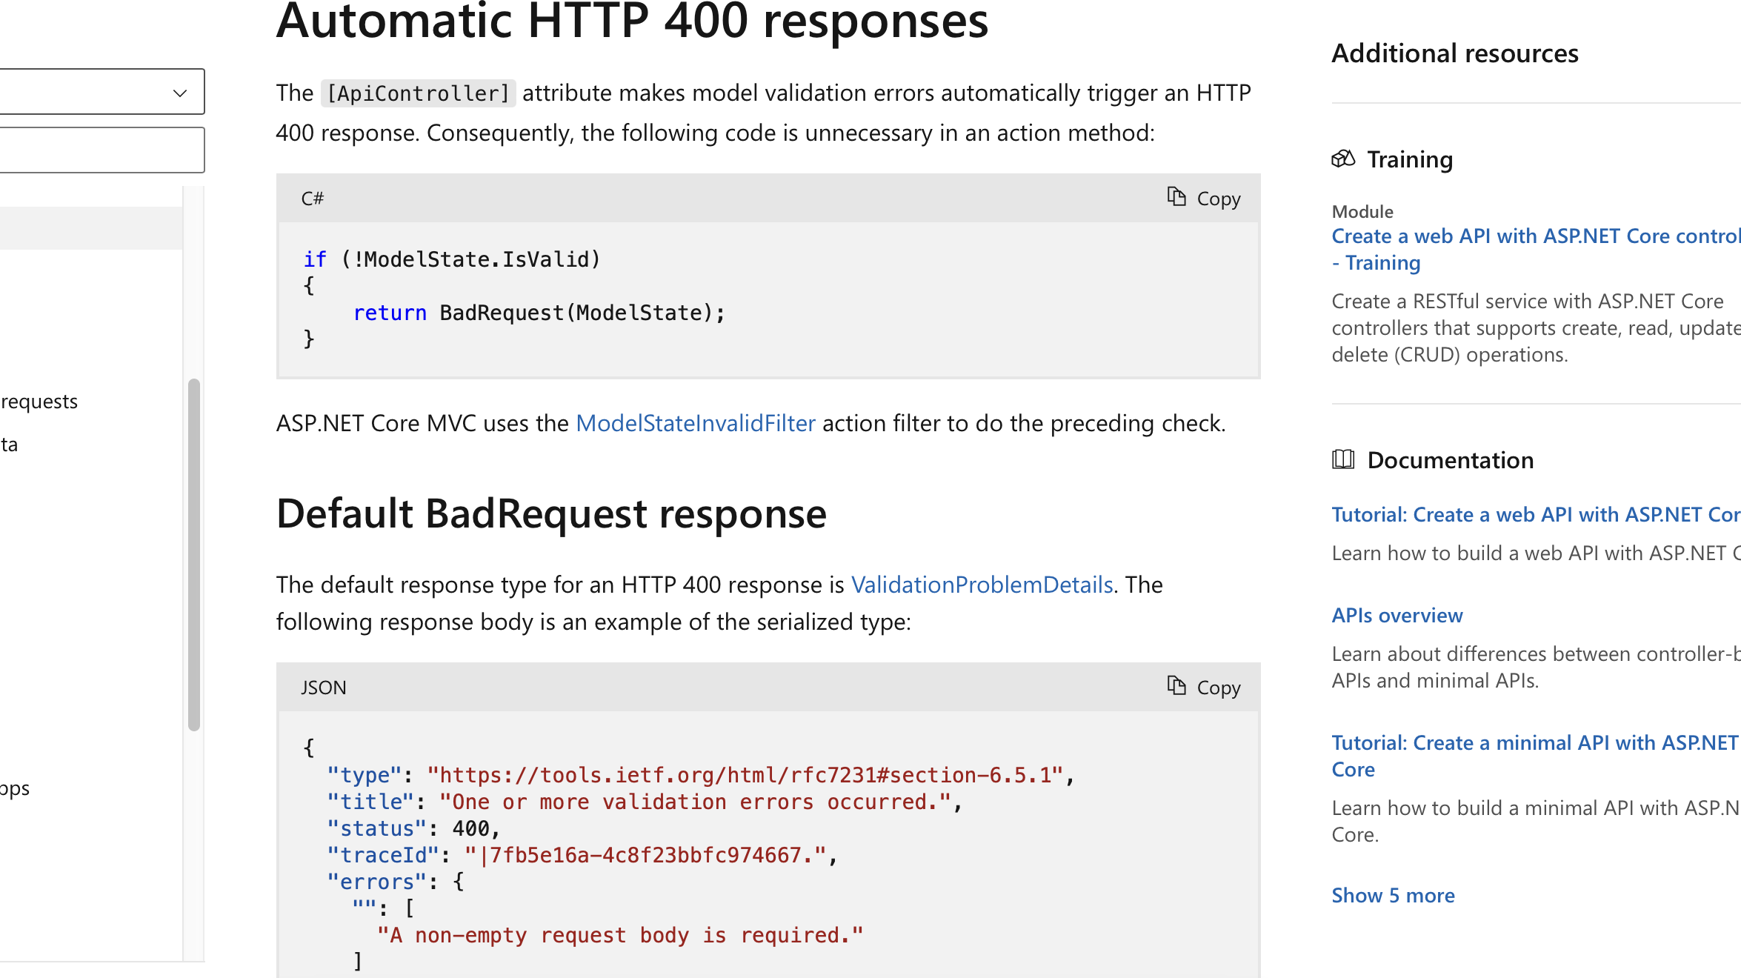Screen dimensions: 1741x978
Task: Select sidebar item ending in 'requests'
Action: pos(40,402)
